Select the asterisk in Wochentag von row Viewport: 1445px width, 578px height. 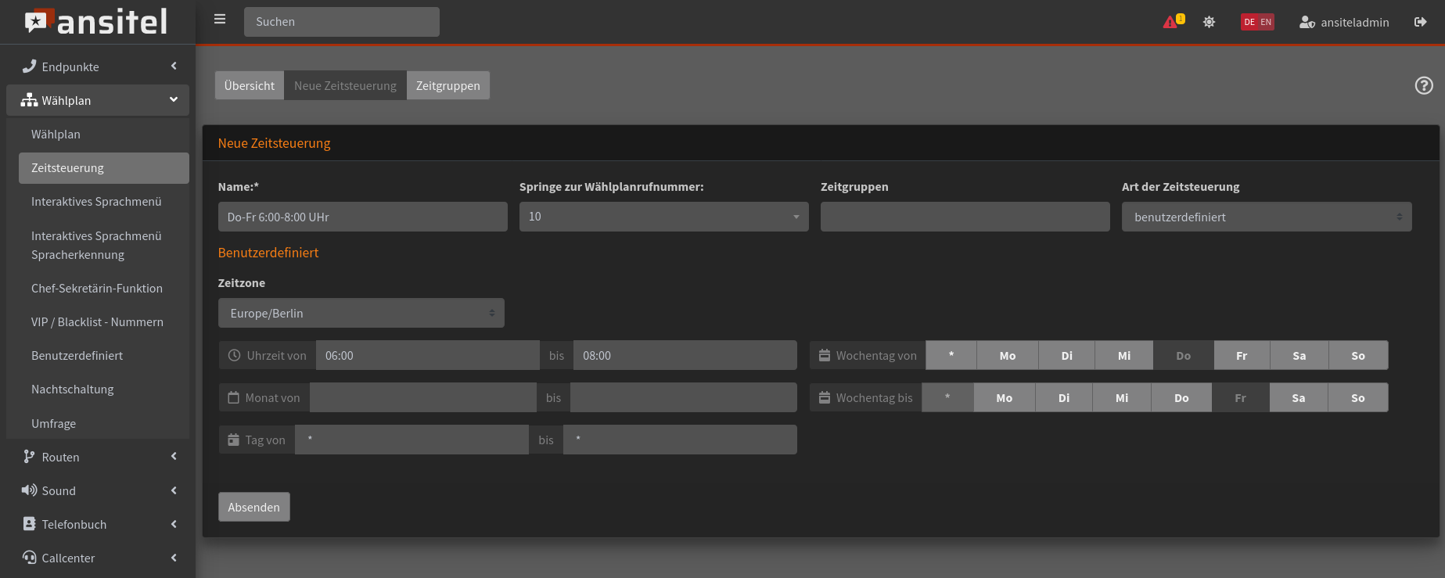click(951, 356)
